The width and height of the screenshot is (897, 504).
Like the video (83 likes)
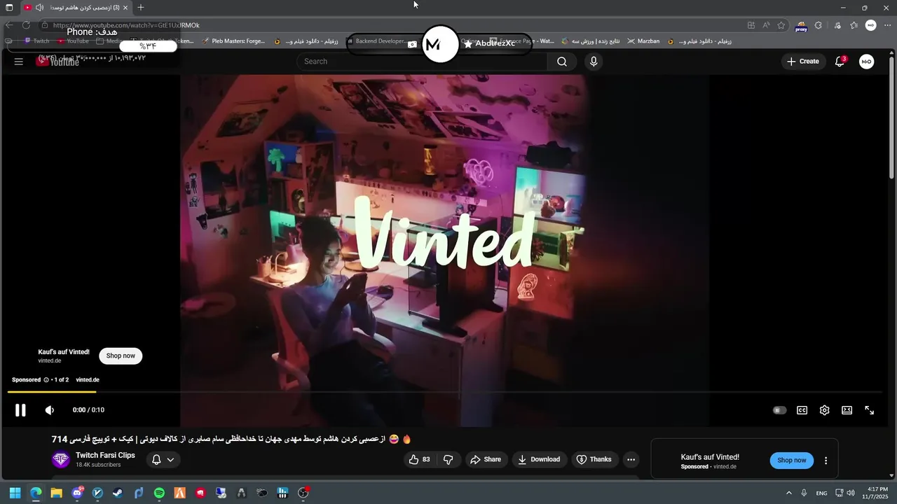420,459
